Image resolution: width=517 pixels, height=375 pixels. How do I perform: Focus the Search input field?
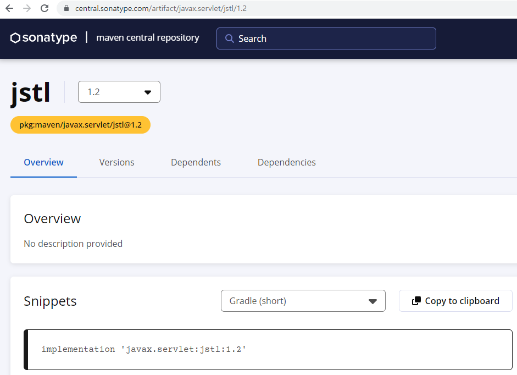click(326, 38)
